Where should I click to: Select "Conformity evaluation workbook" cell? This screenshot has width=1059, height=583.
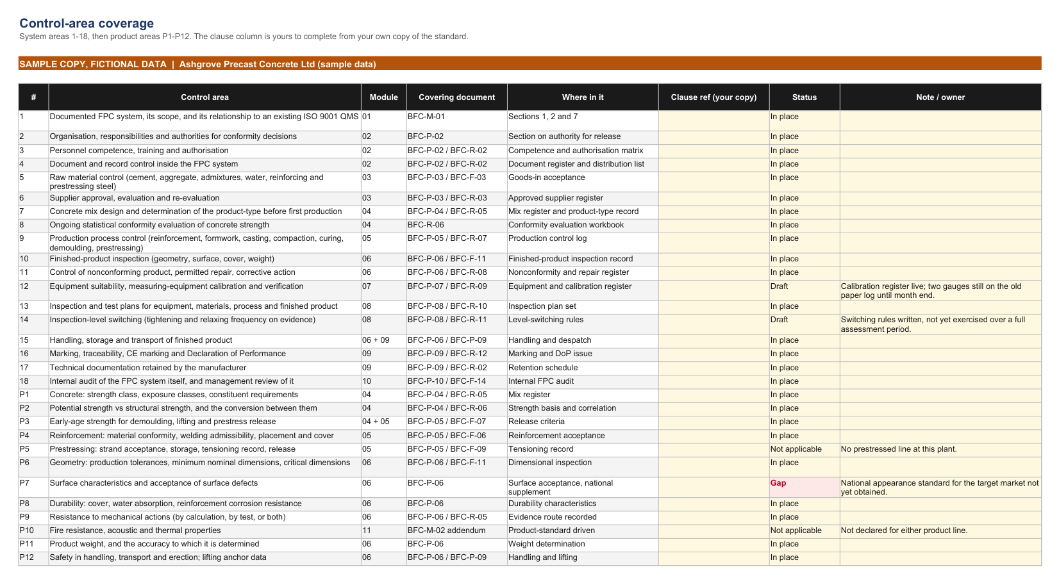pos(583,226)
